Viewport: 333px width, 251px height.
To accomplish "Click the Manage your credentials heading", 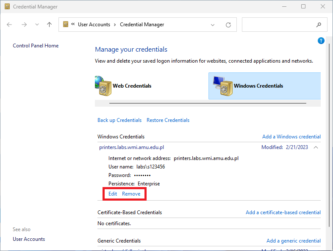I will (131, 50).
